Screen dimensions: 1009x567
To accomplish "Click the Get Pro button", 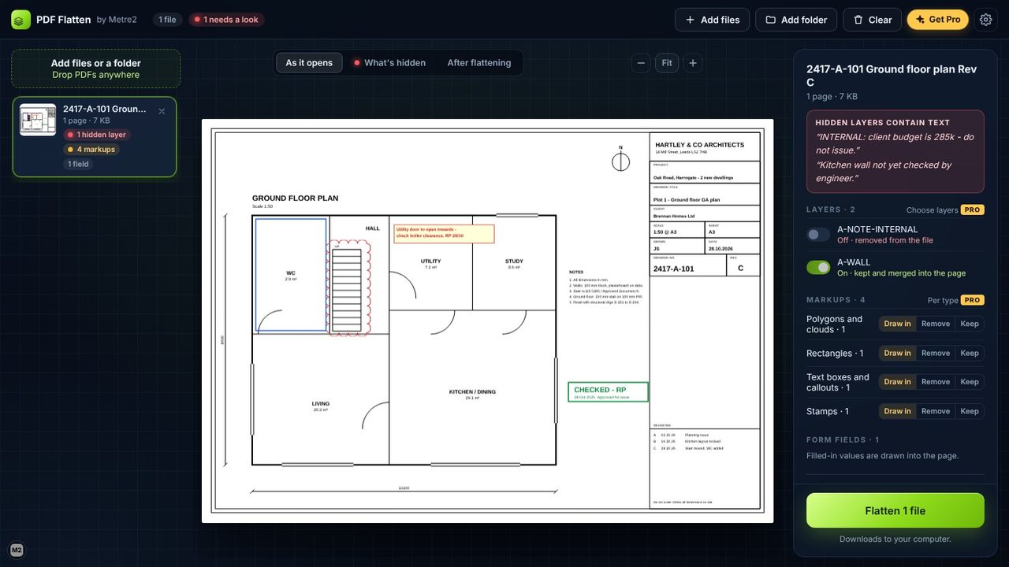I will pos(937,20).
